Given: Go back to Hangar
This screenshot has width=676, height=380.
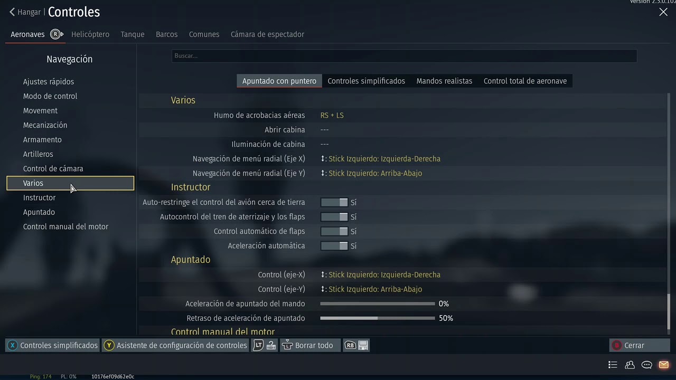Looking at the screenshot, I should click(25, 12).
